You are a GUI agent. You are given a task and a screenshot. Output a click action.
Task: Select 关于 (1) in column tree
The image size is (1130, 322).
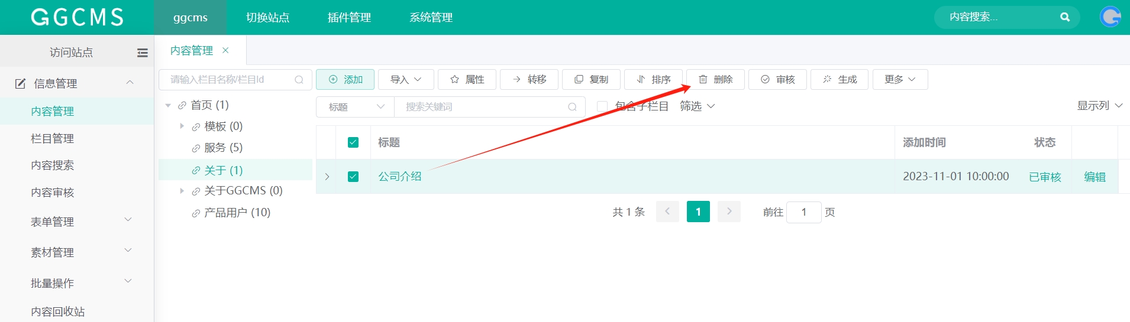tap(224, 170)
